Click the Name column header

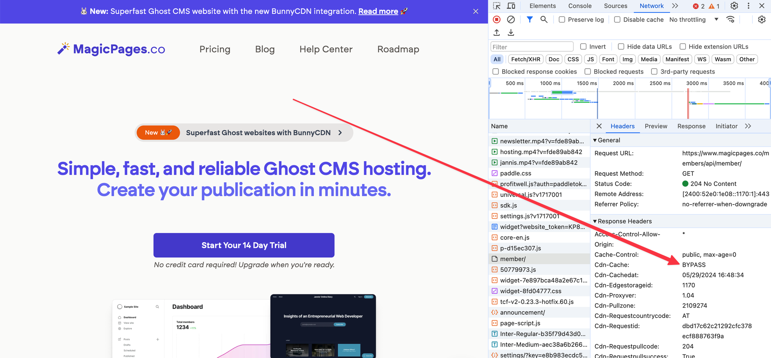(539, 126)
